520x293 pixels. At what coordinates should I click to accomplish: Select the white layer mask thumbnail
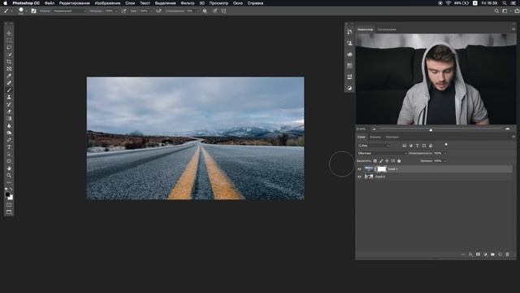click(382, 169)
